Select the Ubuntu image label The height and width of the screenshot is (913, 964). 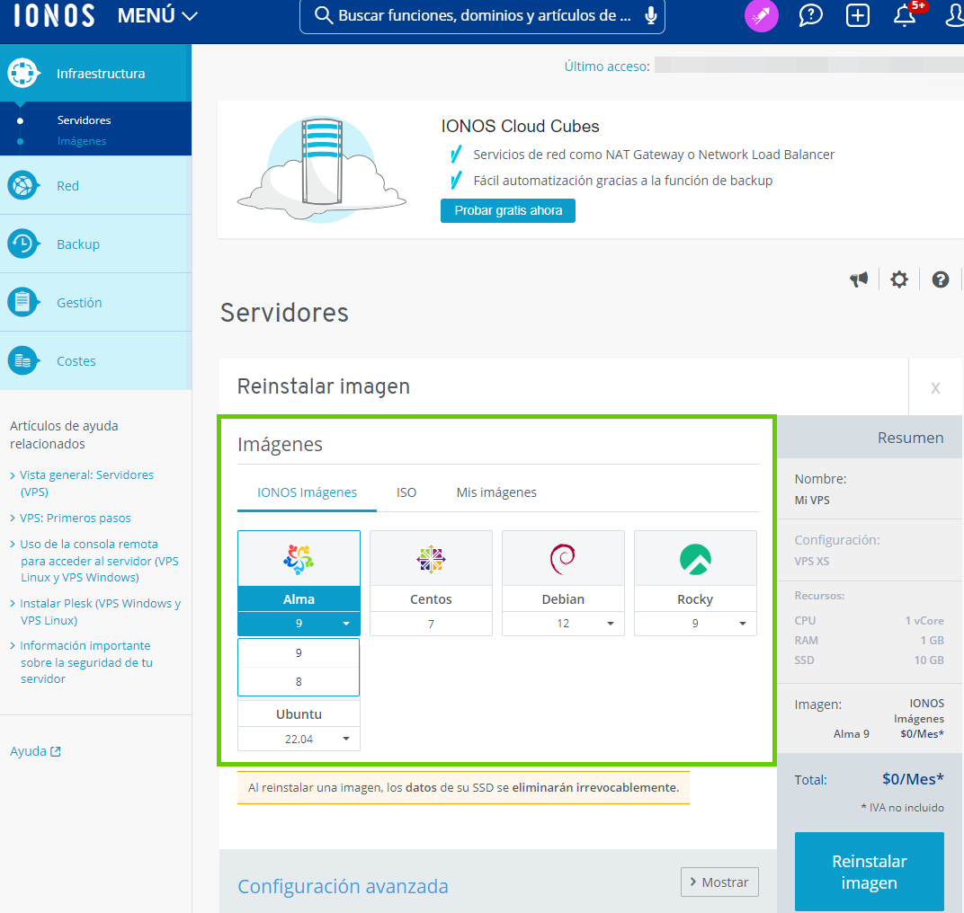pos(299,714)
